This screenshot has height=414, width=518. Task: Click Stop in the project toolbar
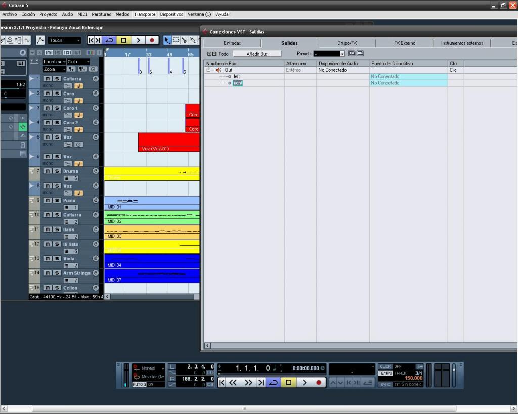124,40
